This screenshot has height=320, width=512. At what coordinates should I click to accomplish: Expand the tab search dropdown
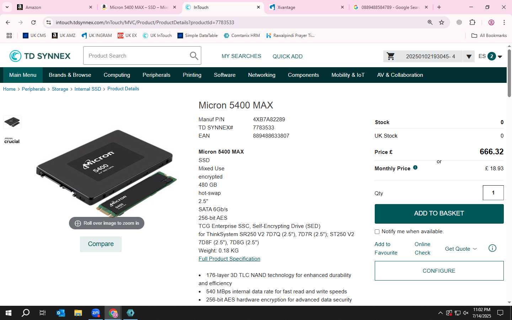pyautogui.click(x=7, y=7)
